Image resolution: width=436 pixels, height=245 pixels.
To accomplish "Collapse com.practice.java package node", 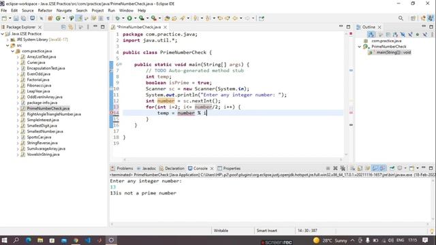I will click(12, 51).
